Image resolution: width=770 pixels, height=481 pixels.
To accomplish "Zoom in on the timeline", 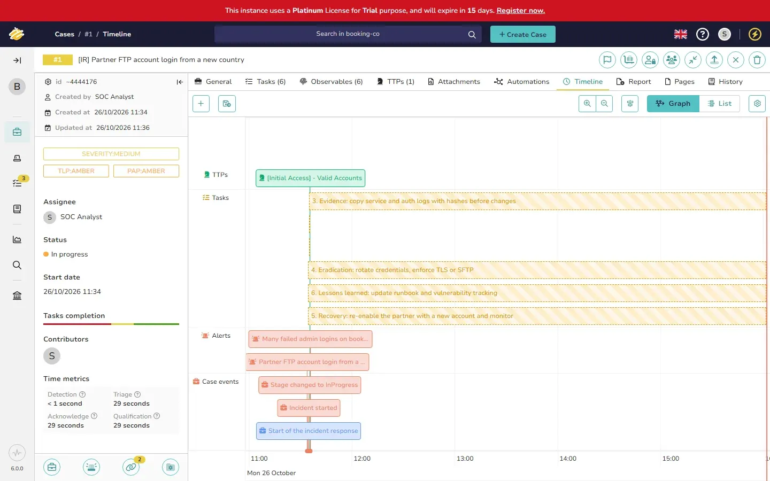I will tap(587, 104).
